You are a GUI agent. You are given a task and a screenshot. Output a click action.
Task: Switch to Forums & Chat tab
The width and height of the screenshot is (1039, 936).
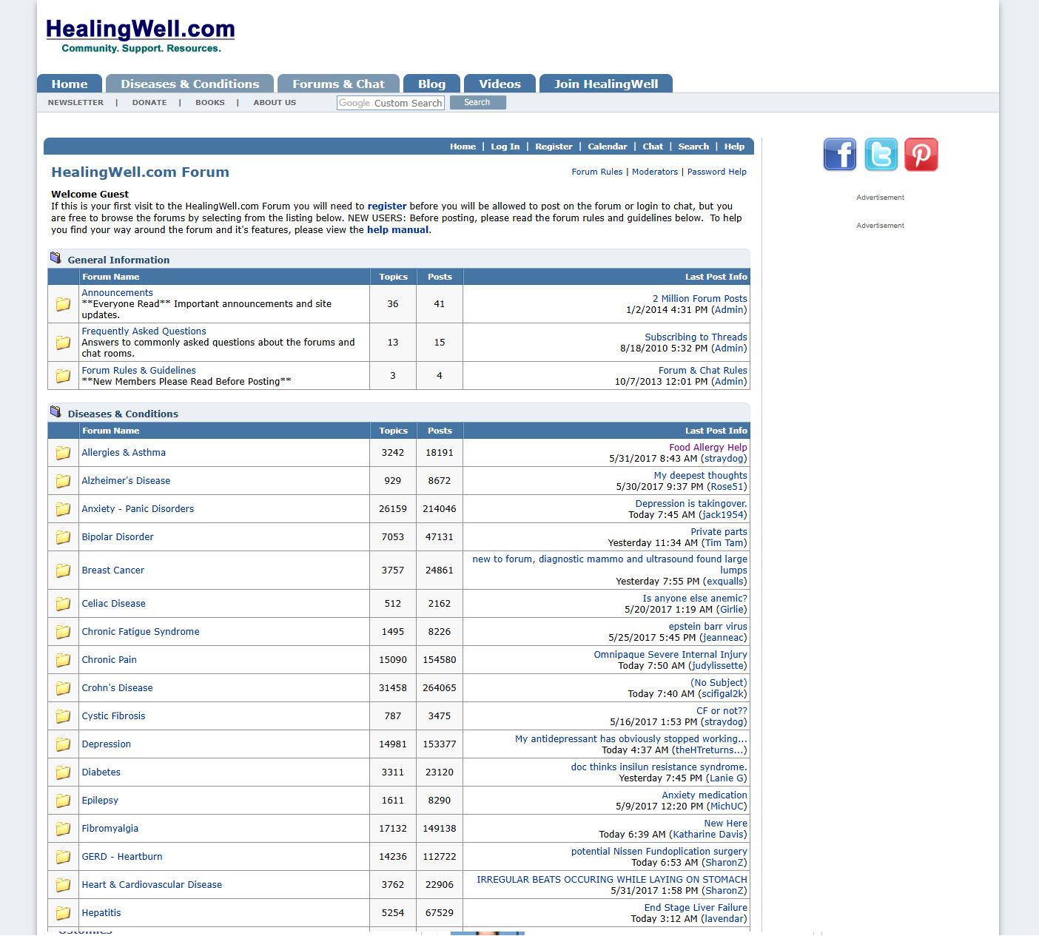coord(338,84)
